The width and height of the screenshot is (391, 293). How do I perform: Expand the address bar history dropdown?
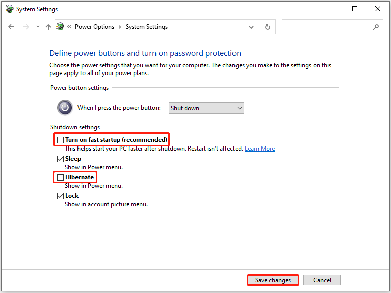(251, 27)
